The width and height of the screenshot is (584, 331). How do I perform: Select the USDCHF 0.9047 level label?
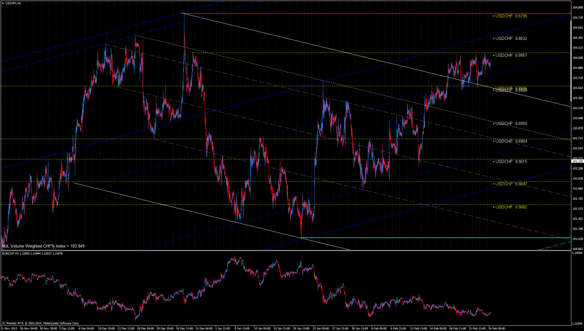[511, 184]
